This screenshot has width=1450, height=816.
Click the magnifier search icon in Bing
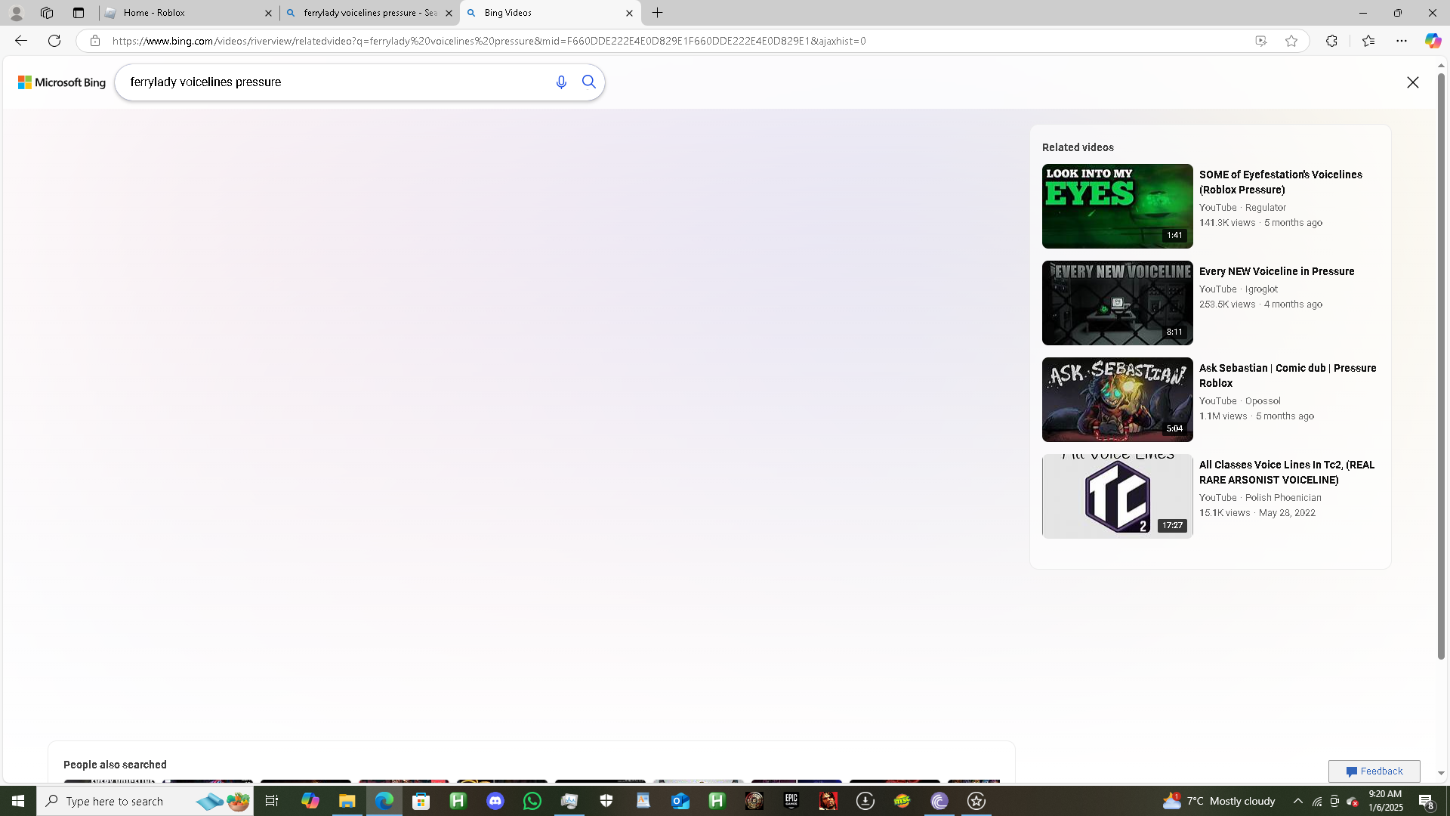point(589,82)
